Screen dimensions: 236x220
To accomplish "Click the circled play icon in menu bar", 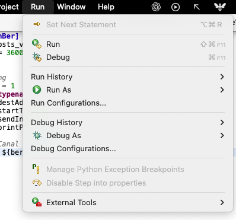I will point(176,7).
